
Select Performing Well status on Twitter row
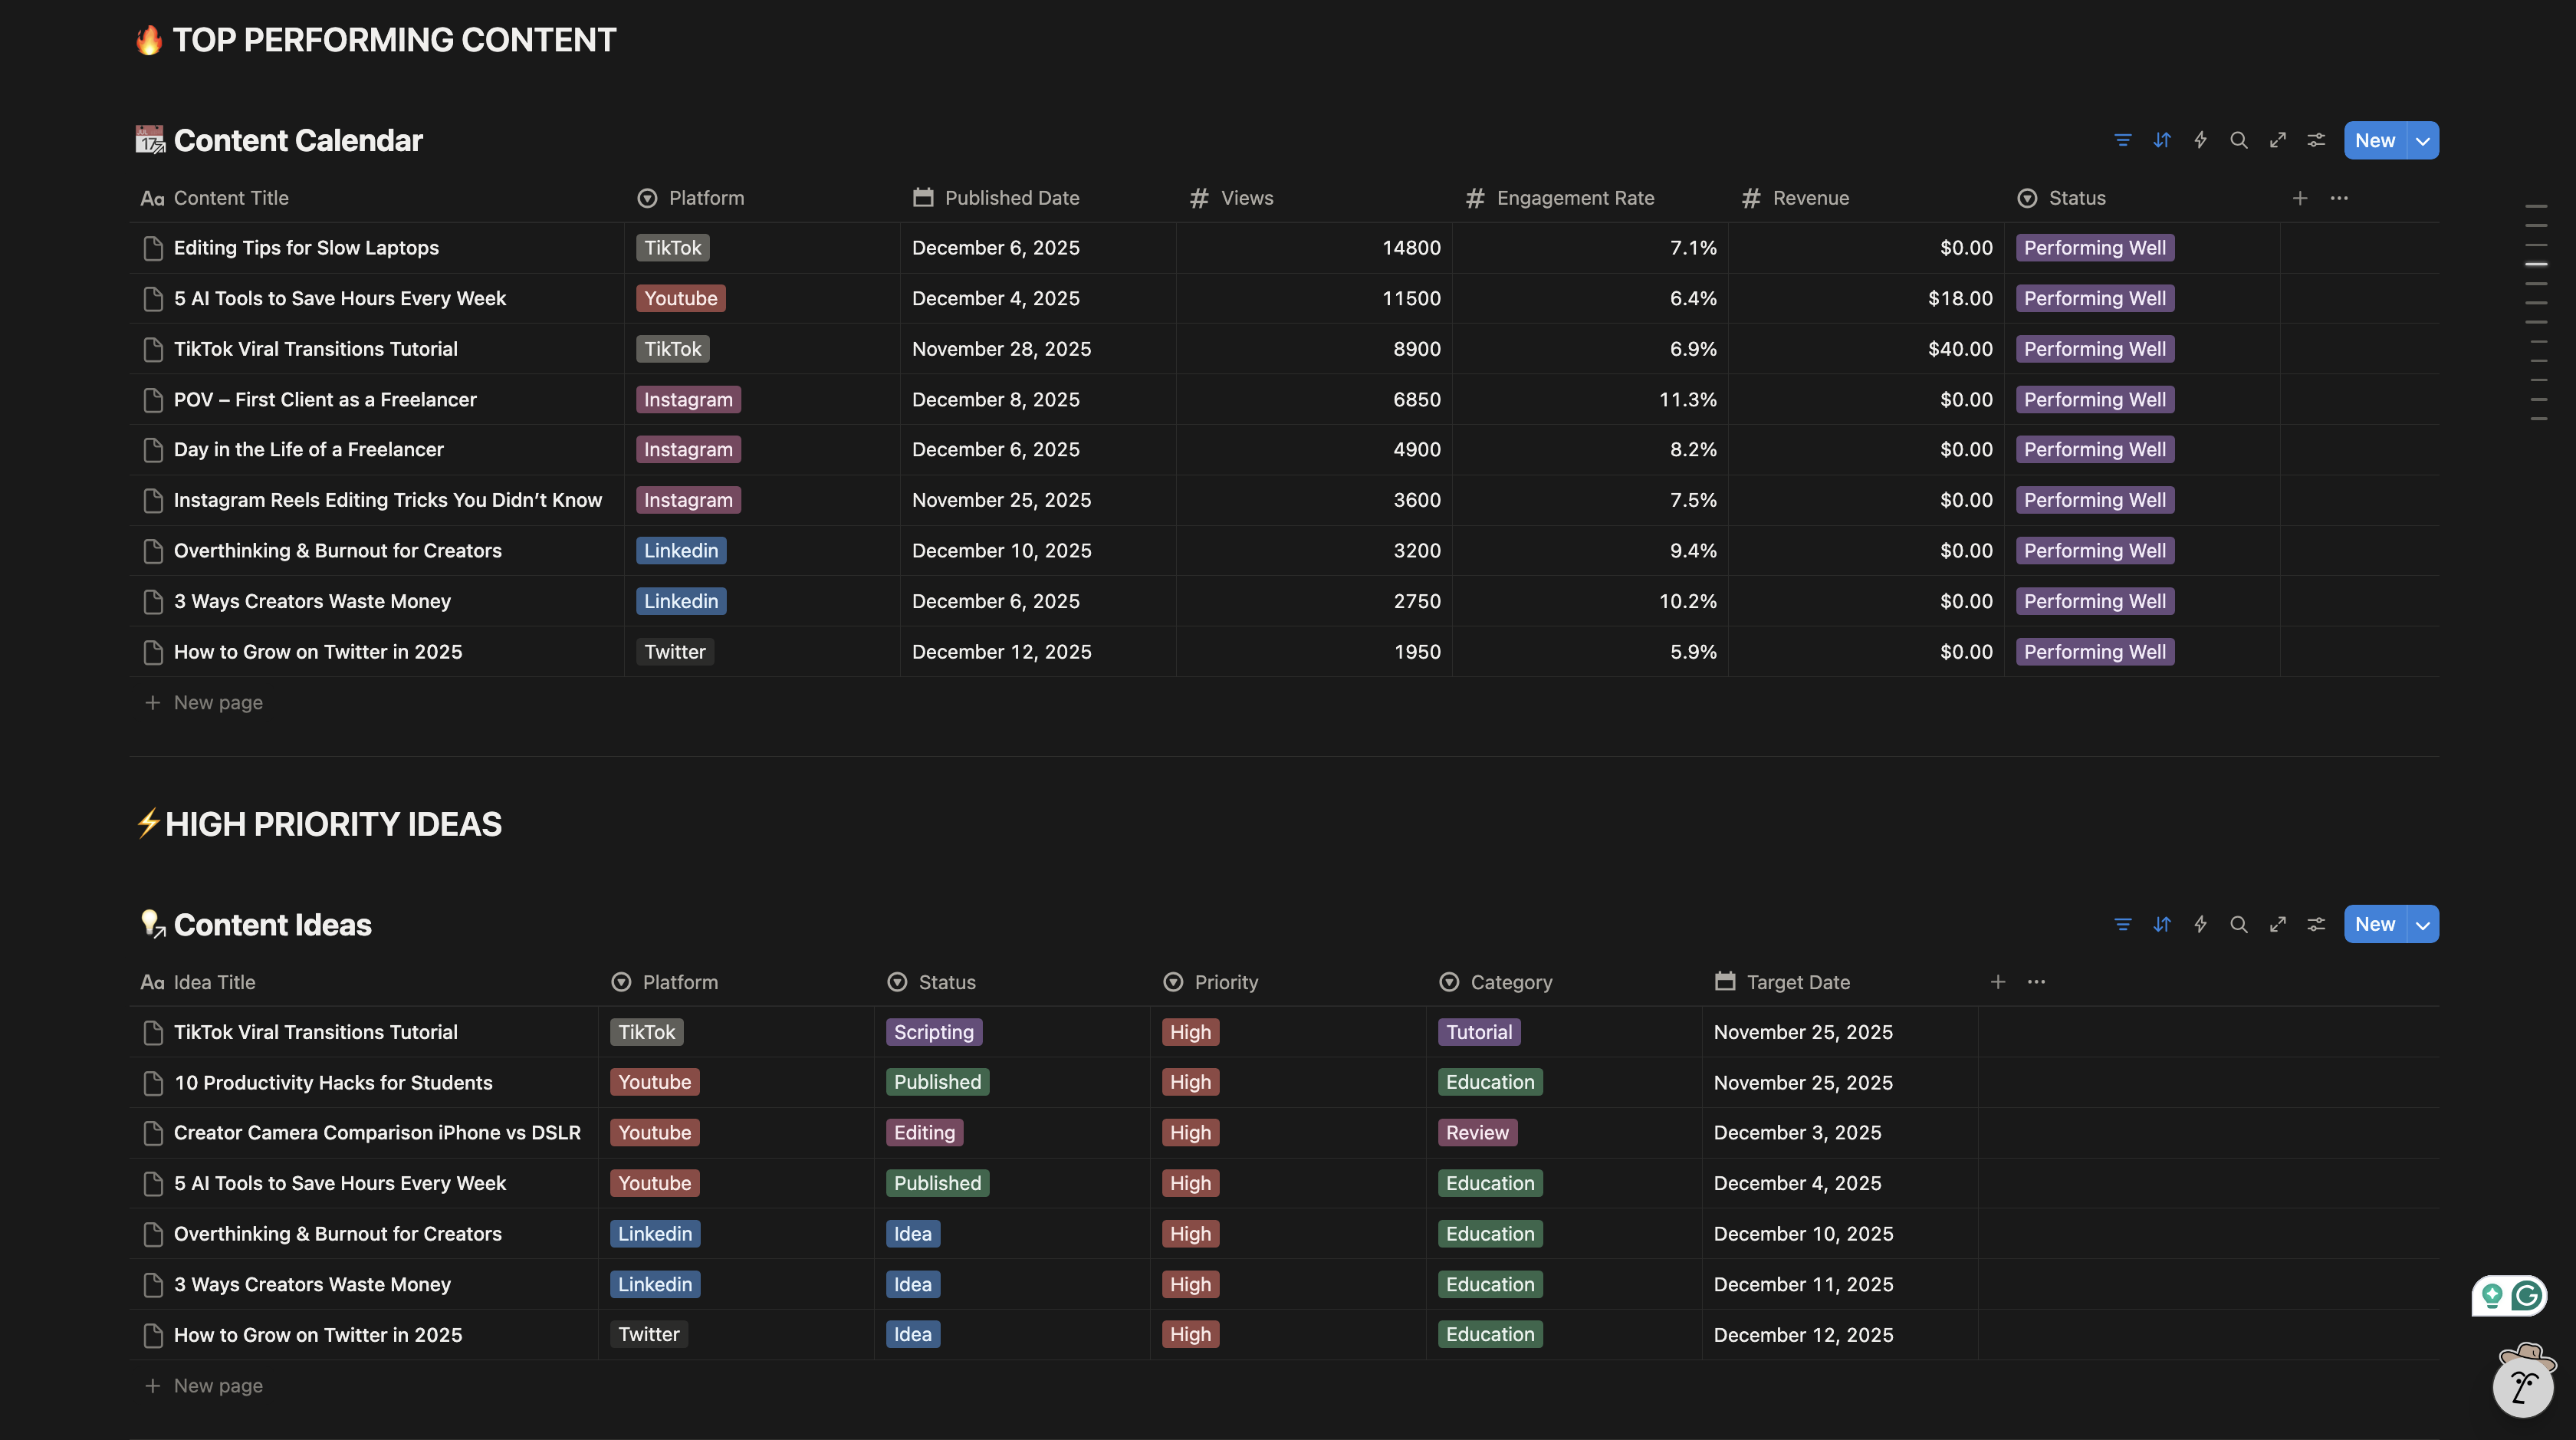pyautogui.click(x=2094, y=652)
